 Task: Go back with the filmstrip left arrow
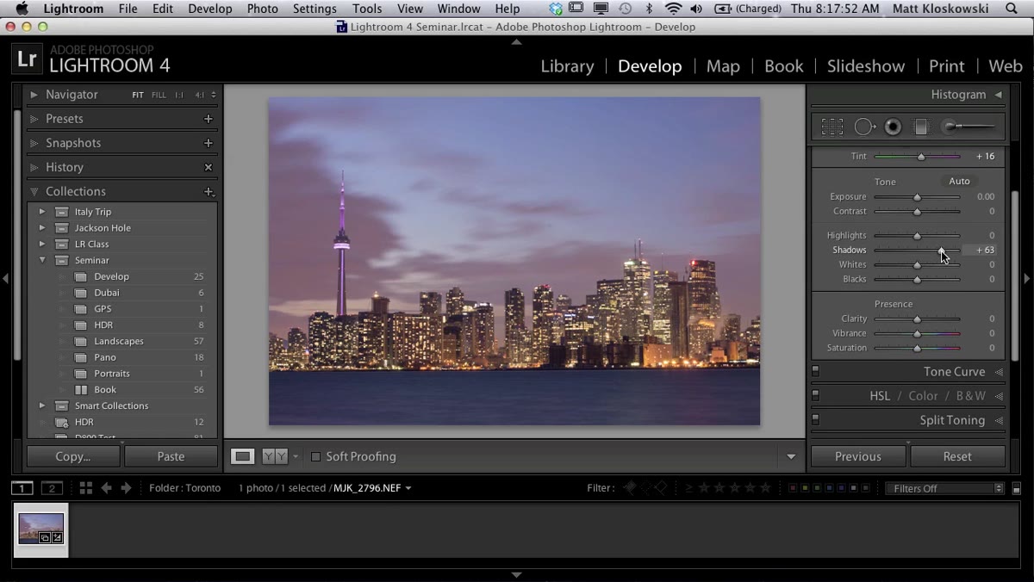pyautogui.click(x=107, y=488)
